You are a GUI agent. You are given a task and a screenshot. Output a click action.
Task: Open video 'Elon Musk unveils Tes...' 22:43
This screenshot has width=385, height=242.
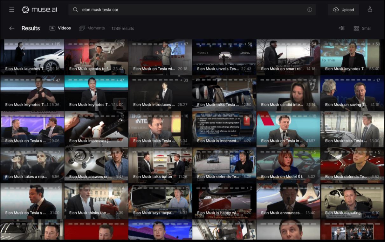coord(224,57)
